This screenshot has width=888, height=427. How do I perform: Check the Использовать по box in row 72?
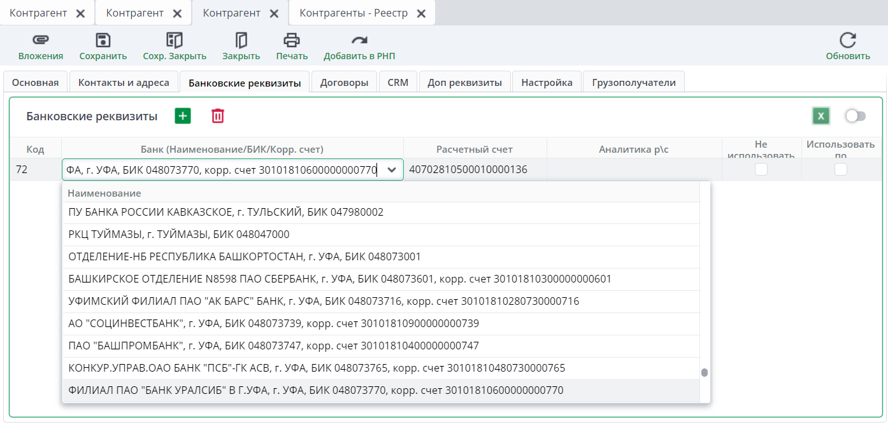841,169
